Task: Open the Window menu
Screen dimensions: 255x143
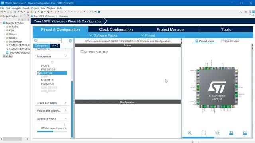Action: pos(51,8)
